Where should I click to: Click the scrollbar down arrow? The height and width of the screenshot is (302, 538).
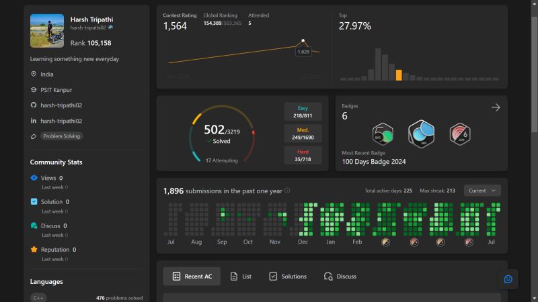(x=534, y=299)
